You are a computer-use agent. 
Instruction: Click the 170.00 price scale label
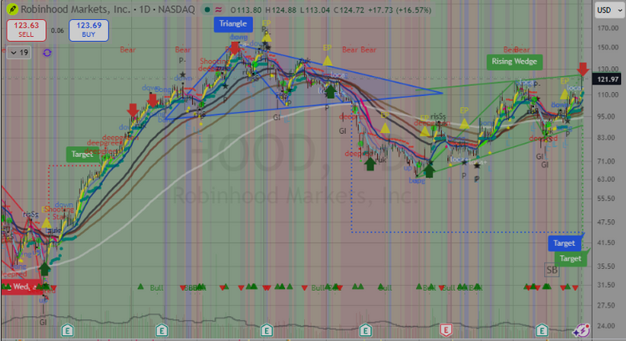(608, 28)
